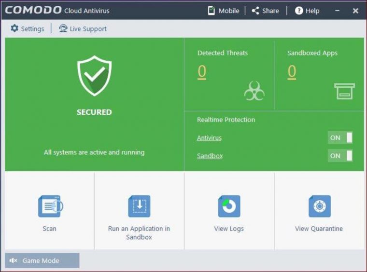Open Live Support text
The height and width of the screenshot is (272, 367).
click(x=88, y=29)
